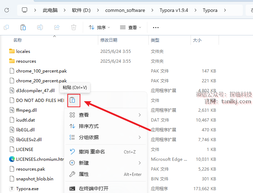Click 在终端中打开 in the context menu
Image resolution: width=253 pixels, height=193 pixels.
point(94,188)
